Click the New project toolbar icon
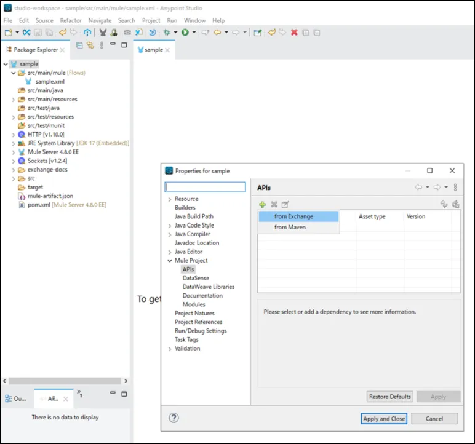Viewport: 475px width, 444px height. tap(9, 33)
